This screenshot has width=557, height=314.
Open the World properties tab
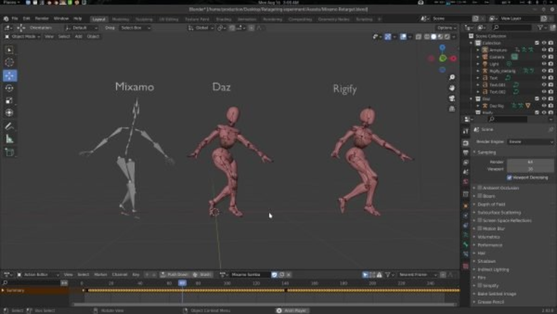click(x=466, y=181)
